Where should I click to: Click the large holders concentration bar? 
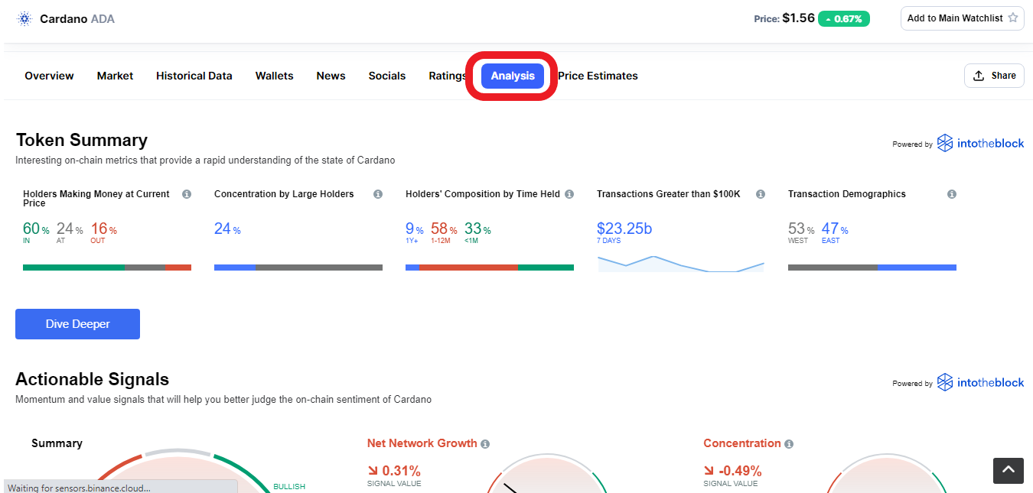(298, 268)
